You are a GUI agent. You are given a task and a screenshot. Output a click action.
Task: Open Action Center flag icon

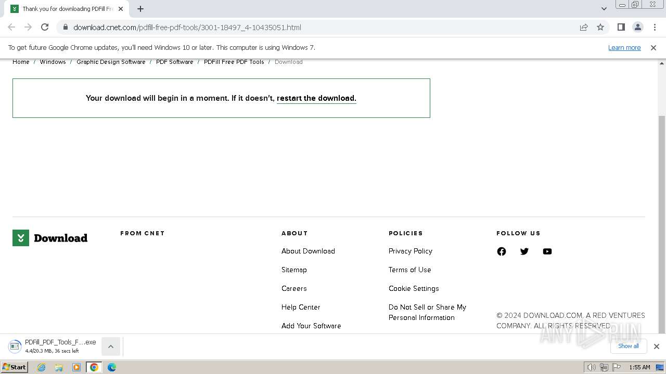pyautogui.click(x=617, y=367)
